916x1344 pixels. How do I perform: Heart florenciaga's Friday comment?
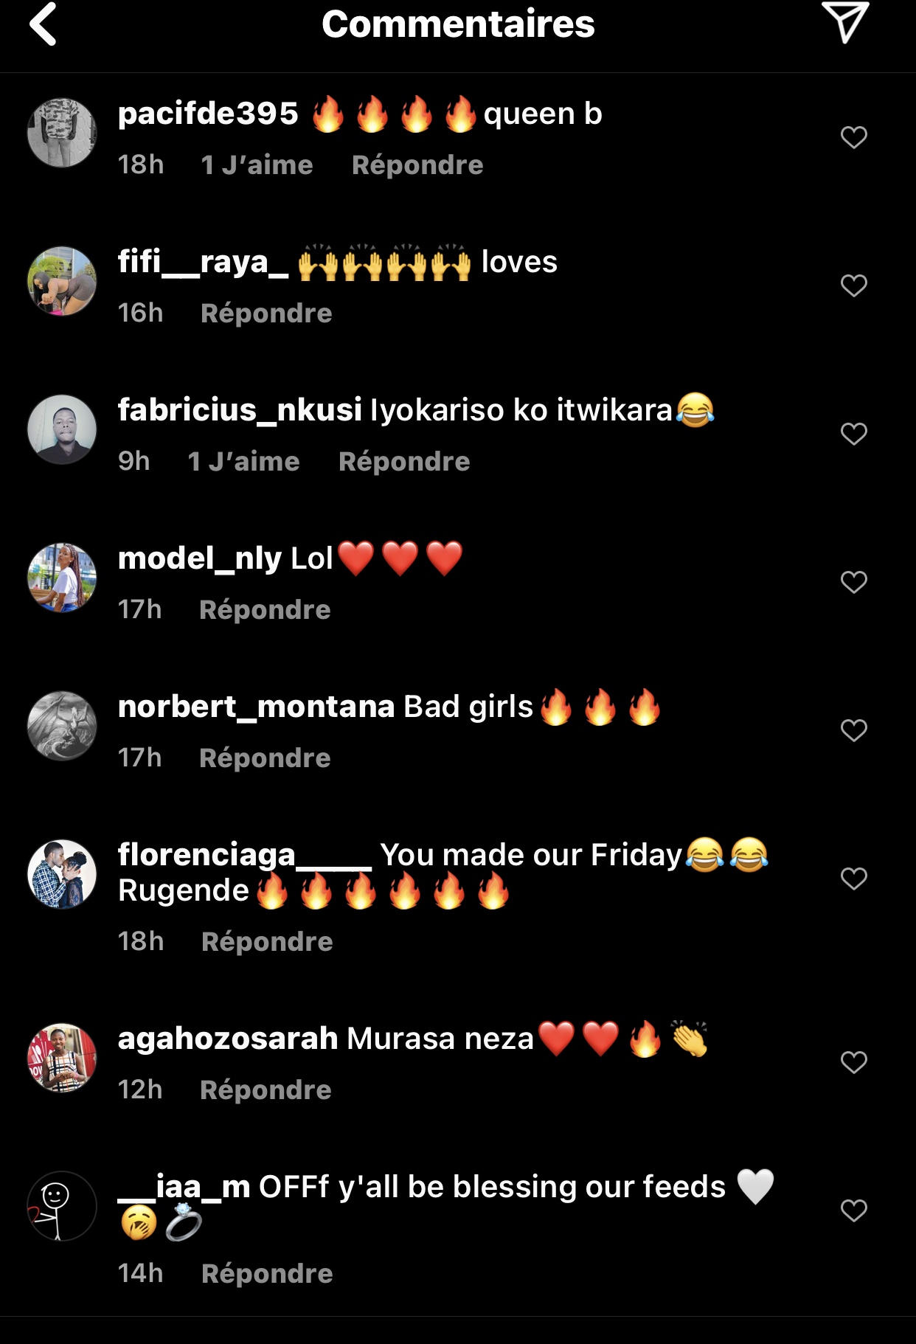(x=854, y=879)
